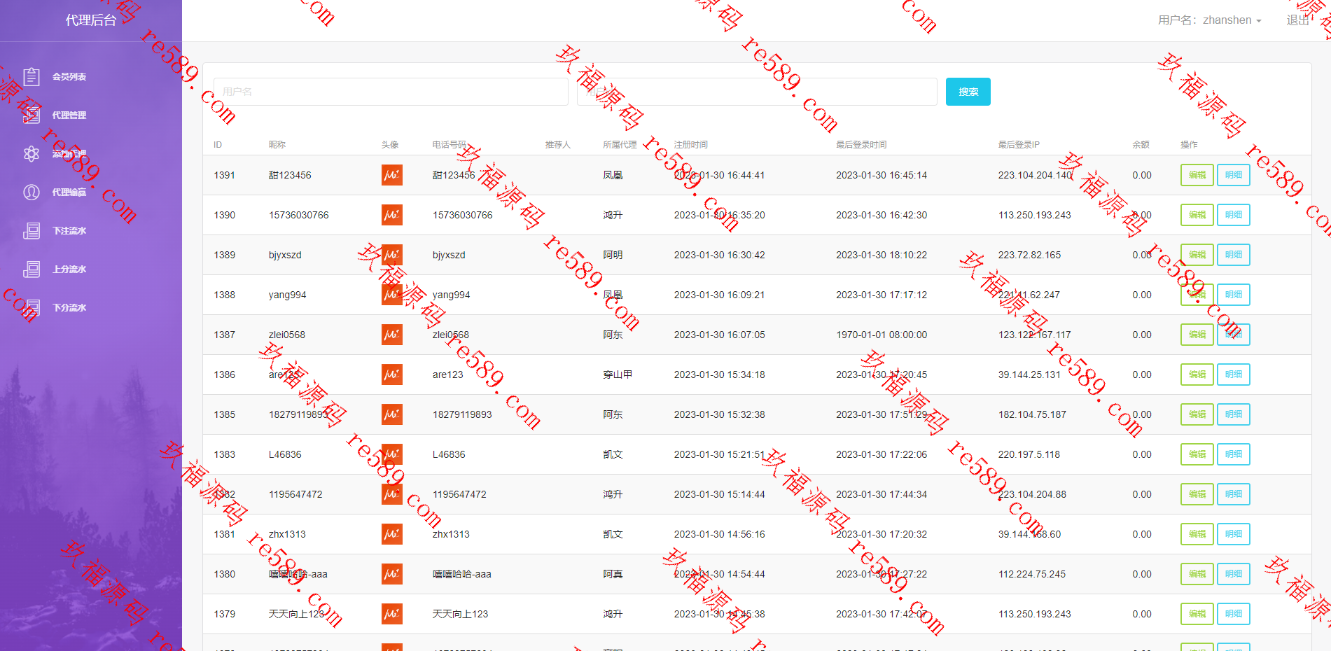Viewport: 1331px width, 651px height.
Task: Focus the first 用户名 search field
Action: pos(391,92)
